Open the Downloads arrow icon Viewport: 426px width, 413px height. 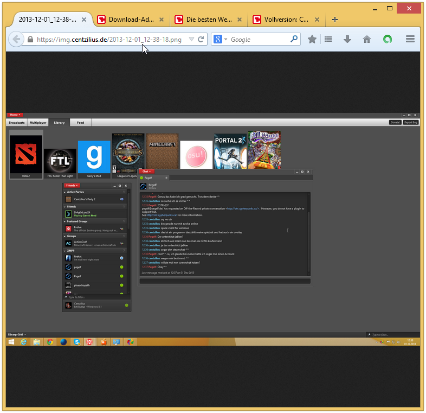coord(347,39)
